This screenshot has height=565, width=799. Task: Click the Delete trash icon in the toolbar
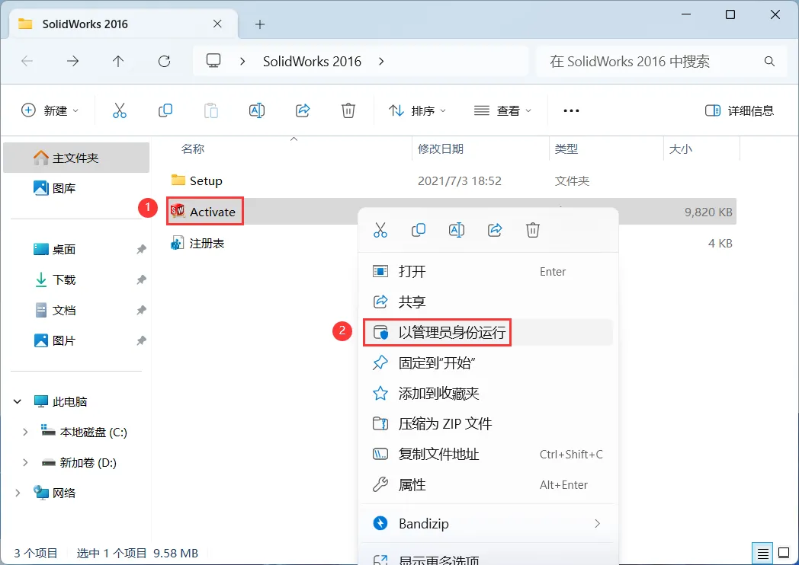point(348,110)
